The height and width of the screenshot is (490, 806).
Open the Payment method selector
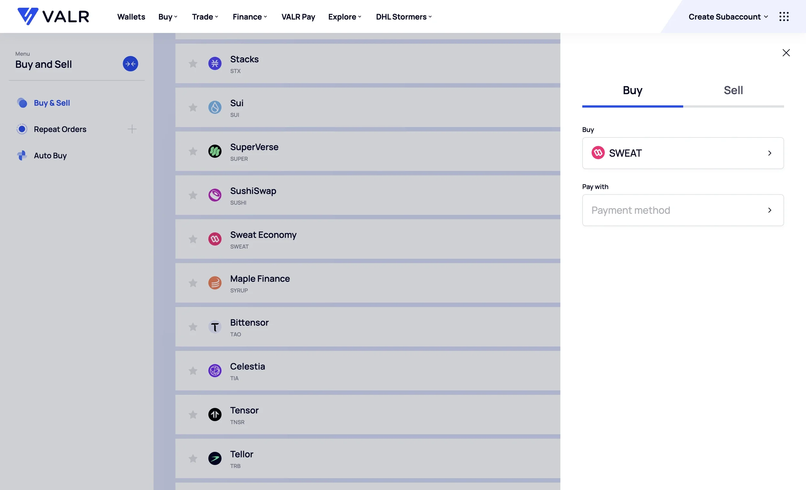[683, 210]
